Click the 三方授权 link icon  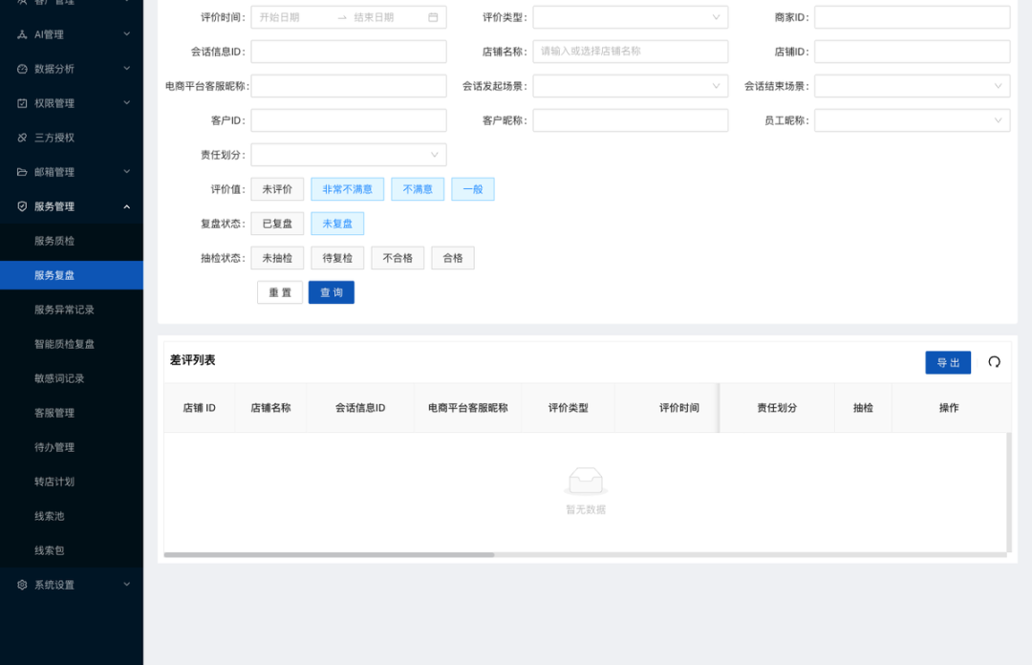click(x=22, y=138)
